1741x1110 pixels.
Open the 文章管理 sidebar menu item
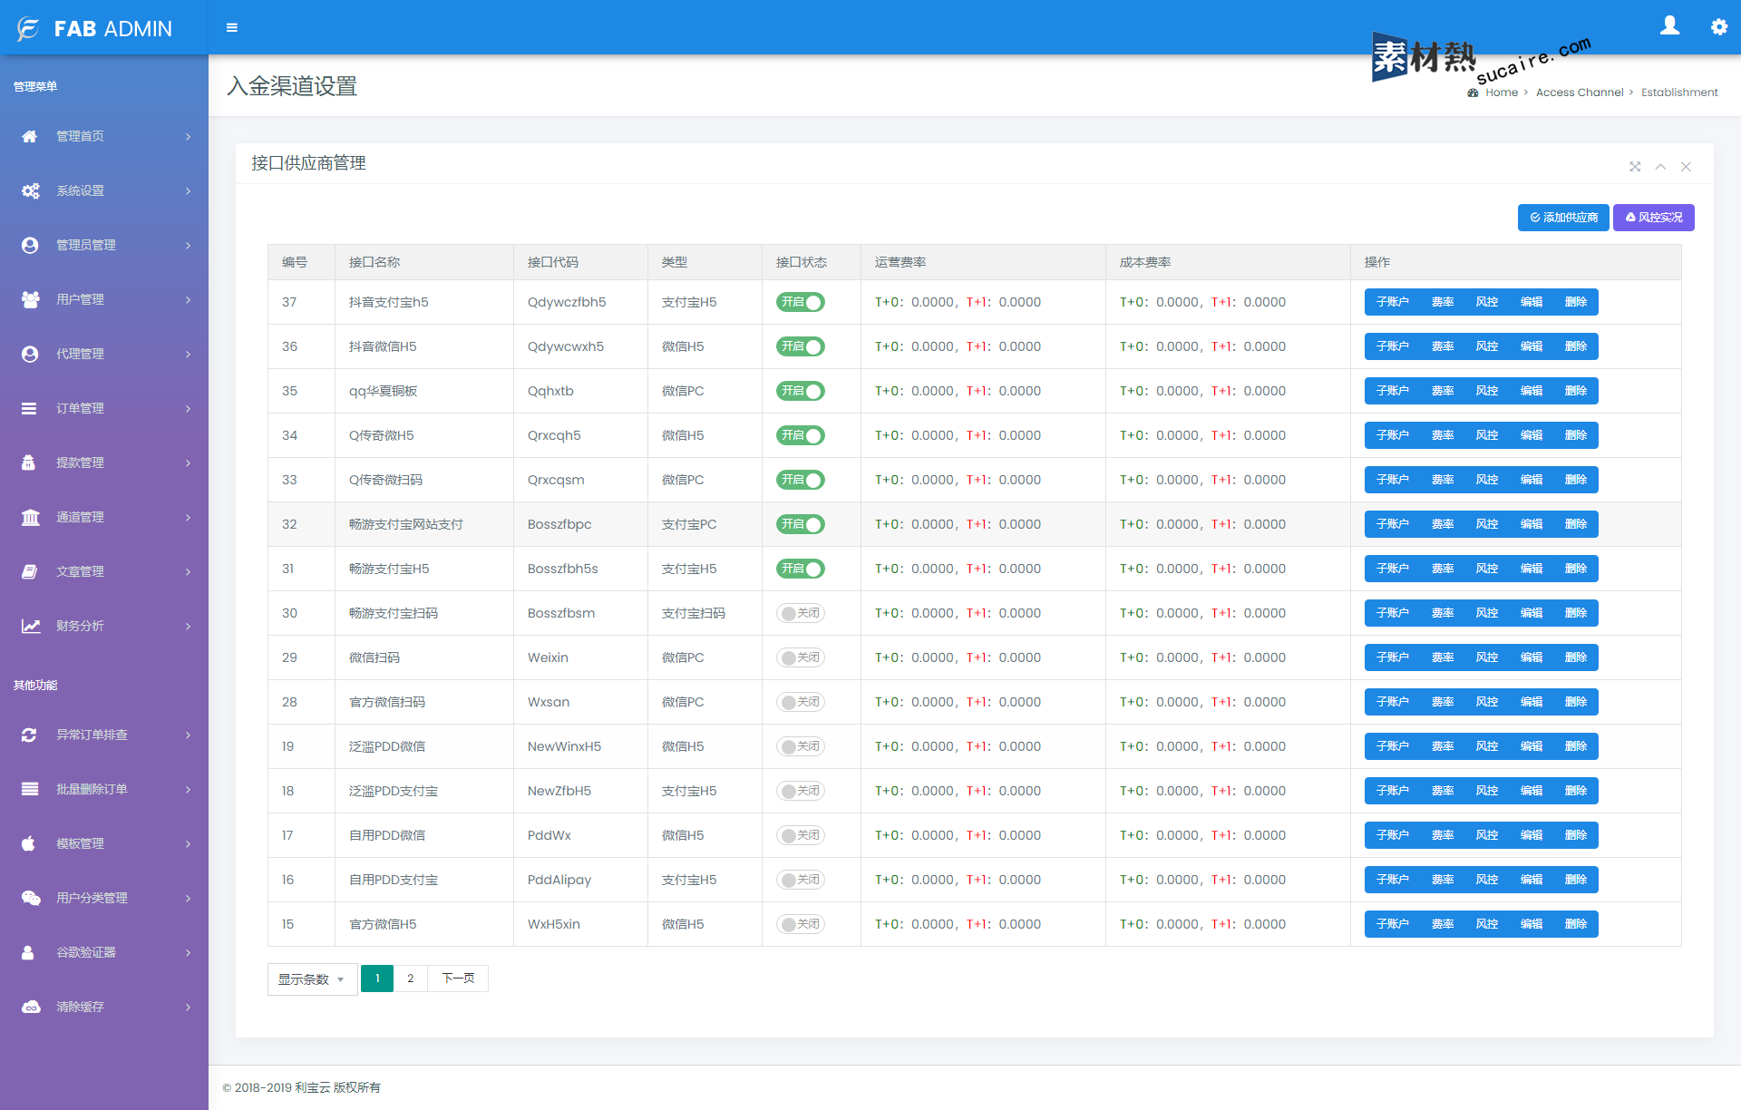[104, 571]
